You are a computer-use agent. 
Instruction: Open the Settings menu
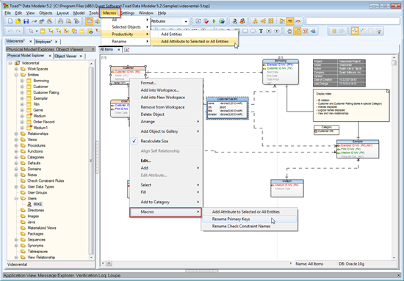click(x=127, y=13)
